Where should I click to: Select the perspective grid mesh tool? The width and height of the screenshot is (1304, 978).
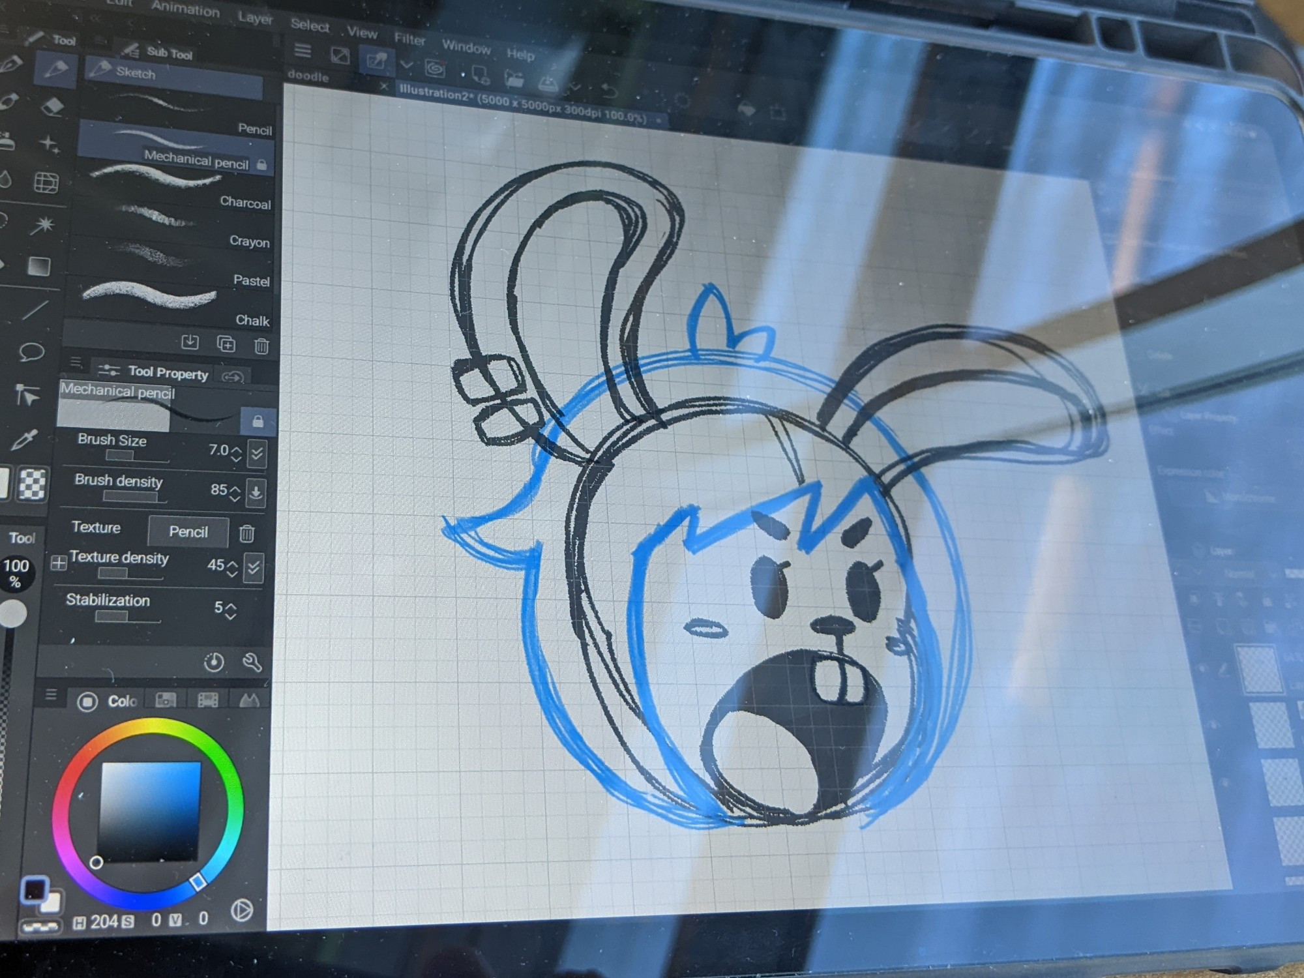46,183
